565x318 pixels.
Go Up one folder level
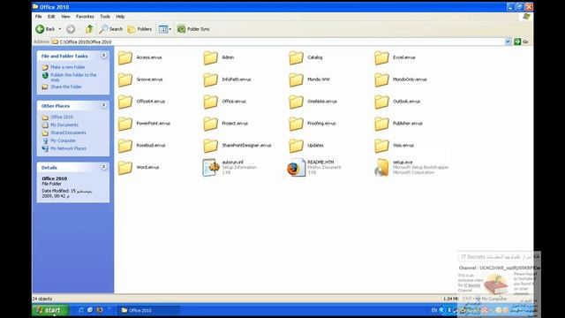89,29
